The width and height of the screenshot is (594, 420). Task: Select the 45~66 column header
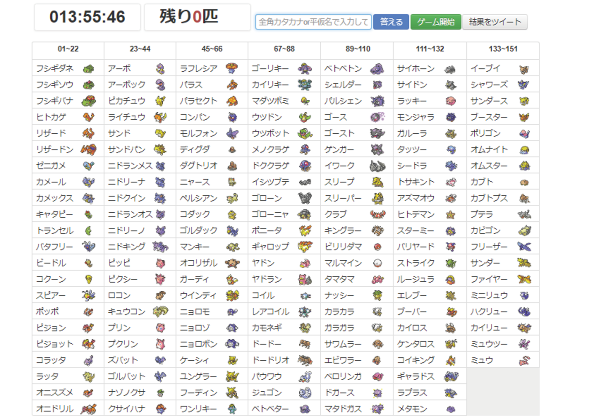click(212, 49)
